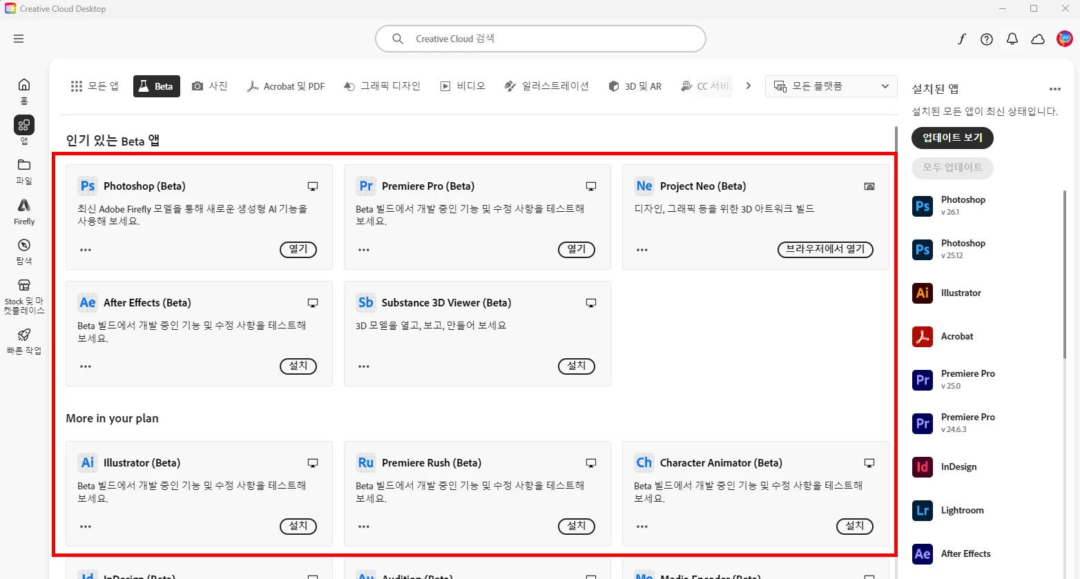
Task: Click the Character Animator Ch icon
Action: (644, 462)
